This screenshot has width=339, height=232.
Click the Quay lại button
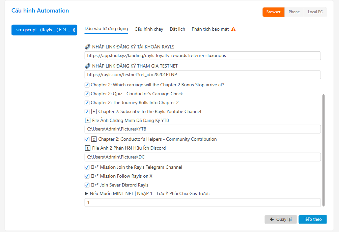tap(281, 219)
